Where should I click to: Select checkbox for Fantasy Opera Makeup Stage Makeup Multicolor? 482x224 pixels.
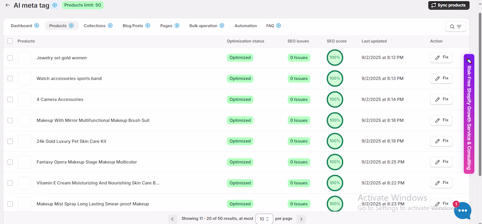(x=10, y=162)
